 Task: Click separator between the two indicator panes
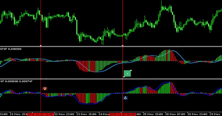click(x=111, y=79)
